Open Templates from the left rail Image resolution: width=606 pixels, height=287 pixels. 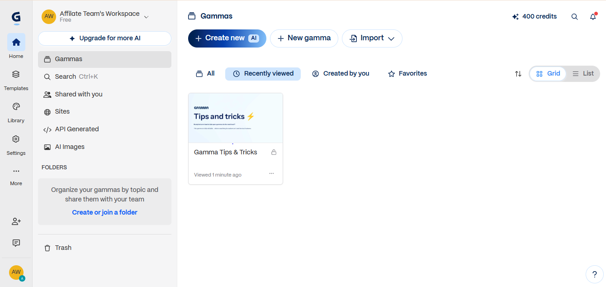[16, 79]
